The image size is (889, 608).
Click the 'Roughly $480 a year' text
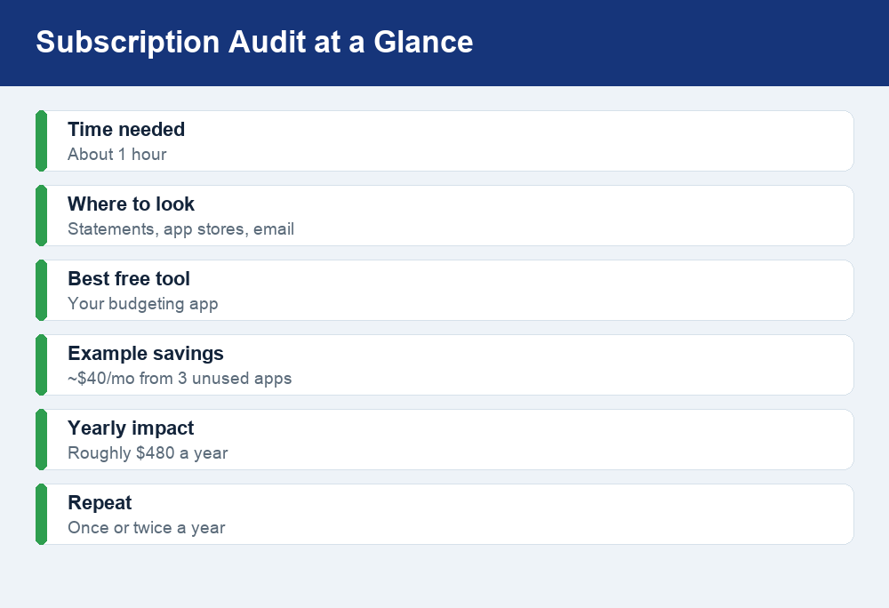148,453
